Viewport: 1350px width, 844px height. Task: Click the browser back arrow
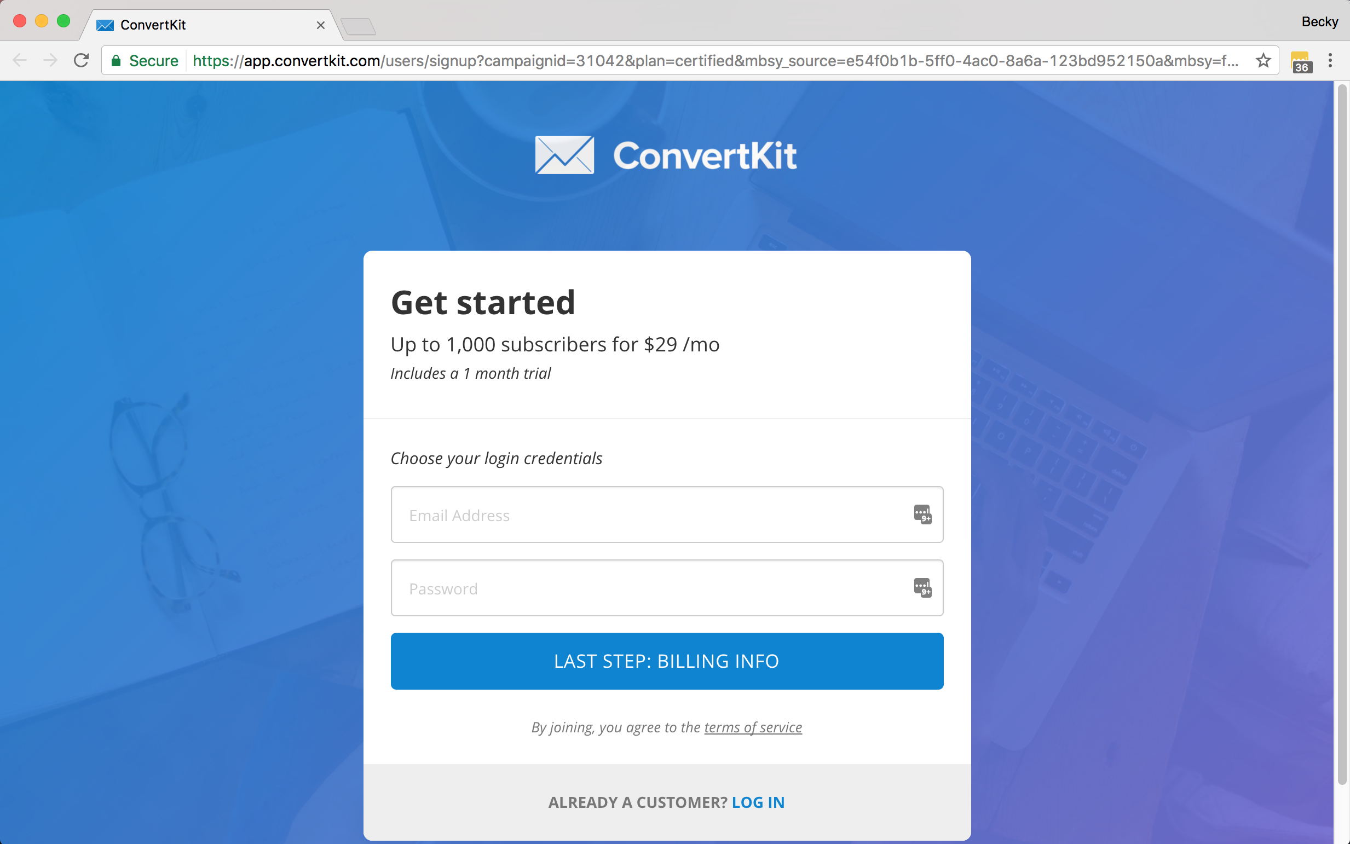point(20,60)
